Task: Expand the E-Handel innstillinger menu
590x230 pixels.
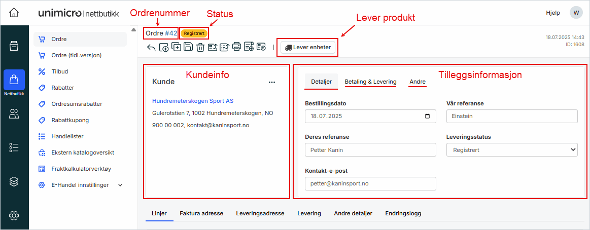Action: point(120,185)
